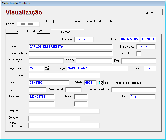Screen dimensions: 166x140
Task: Select the Número field showing 897
Action: tap(150, 68)
